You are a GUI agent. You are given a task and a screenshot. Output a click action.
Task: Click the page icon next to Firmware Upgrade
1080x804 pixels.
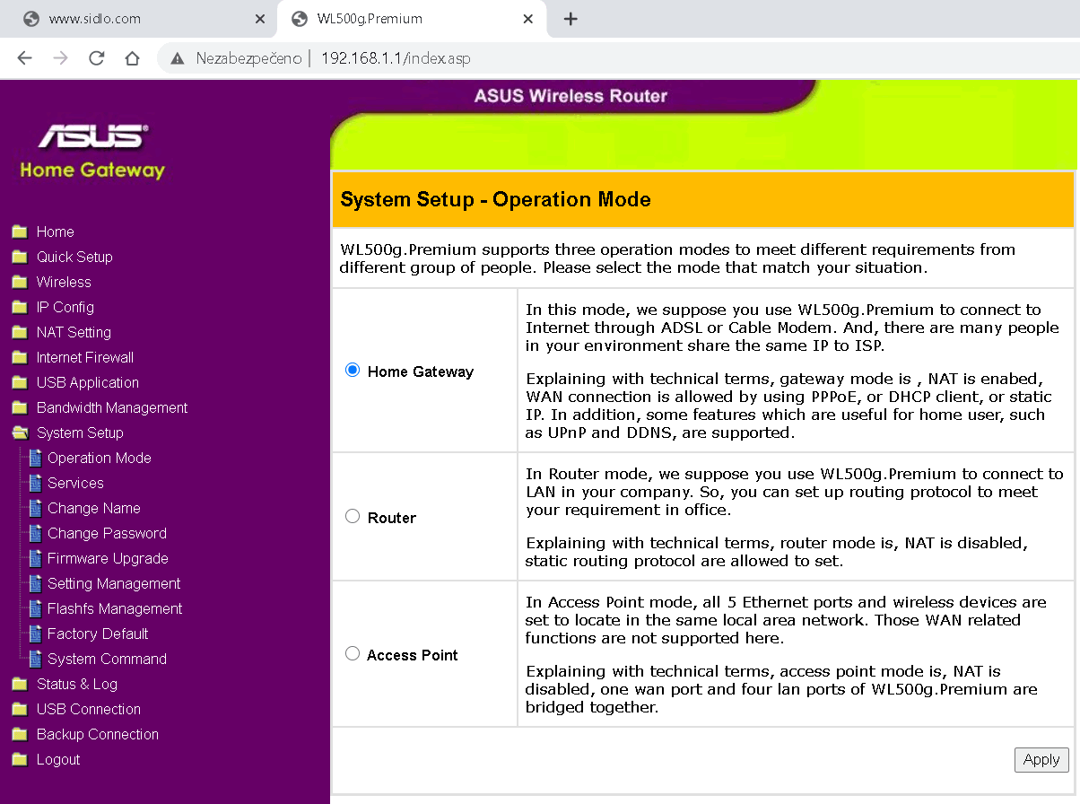[35, 558]
